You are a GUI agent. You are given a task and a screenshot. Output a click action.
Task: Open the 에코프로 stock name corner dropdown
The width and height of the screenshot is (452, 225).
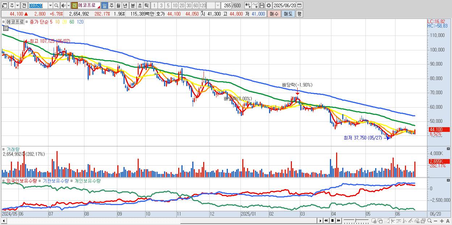coord(99,7)
